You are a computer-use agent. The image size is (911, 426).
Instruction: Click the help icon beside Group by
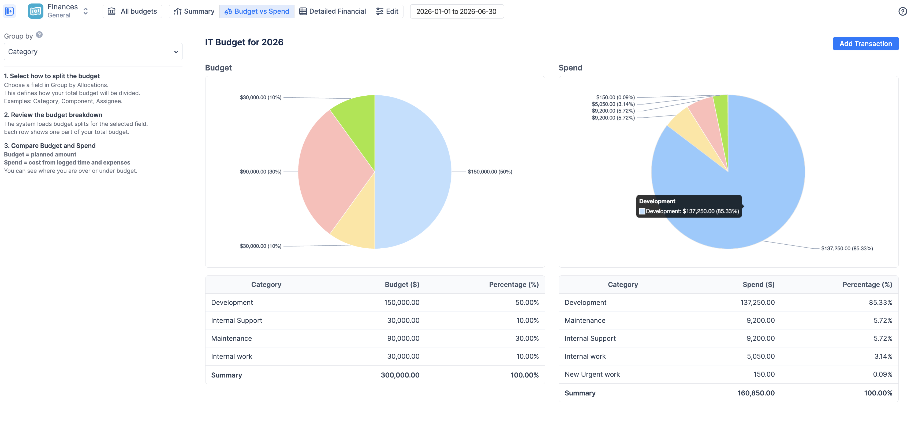click(x=39, y=35)
